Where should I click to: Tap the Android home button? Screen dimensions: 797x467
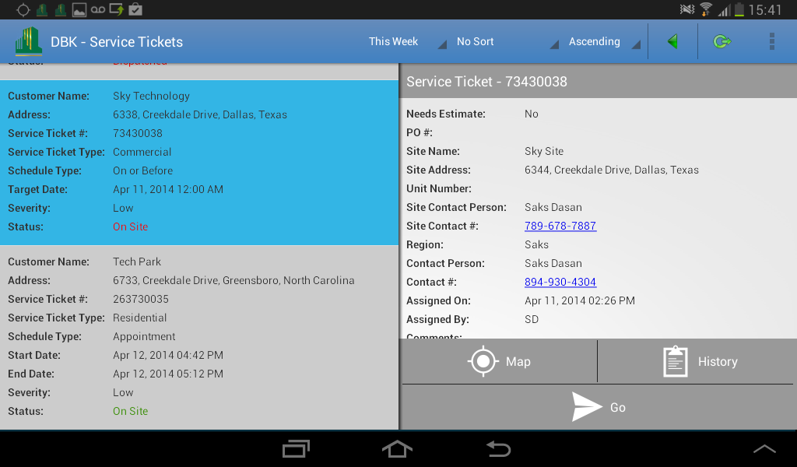(397, 448)
